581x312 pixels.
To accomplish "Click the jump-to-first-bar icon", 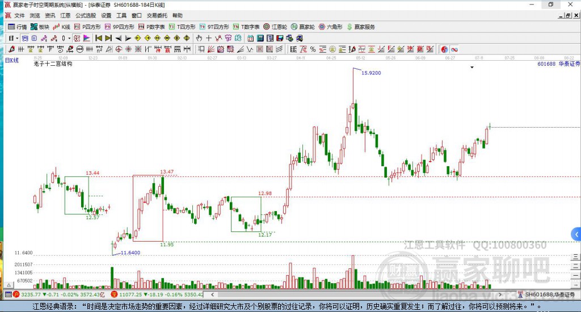I will coord(99,38).
